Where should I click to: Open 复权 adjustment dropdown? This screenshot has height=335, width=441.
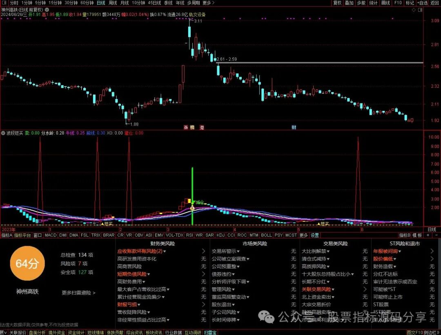click(337, 3)
